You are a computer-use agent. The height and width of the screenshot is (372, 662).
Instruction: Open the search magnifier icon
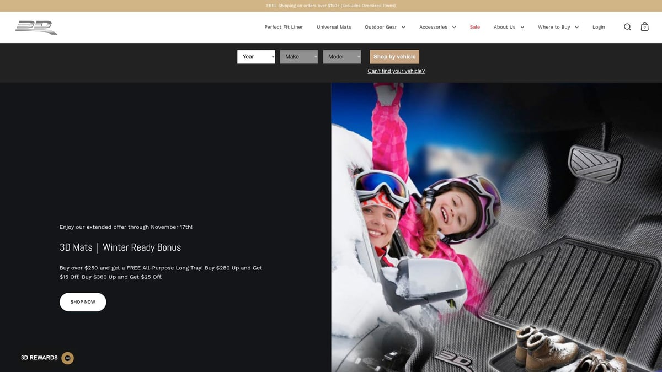[x=627, y=27]
